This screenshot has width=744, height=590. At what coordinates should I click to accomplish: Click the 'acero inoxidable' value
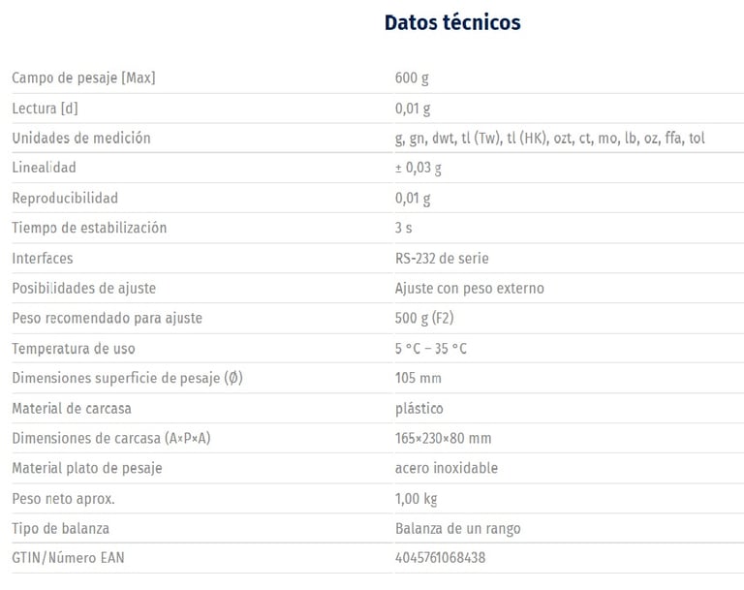point(446,468)
